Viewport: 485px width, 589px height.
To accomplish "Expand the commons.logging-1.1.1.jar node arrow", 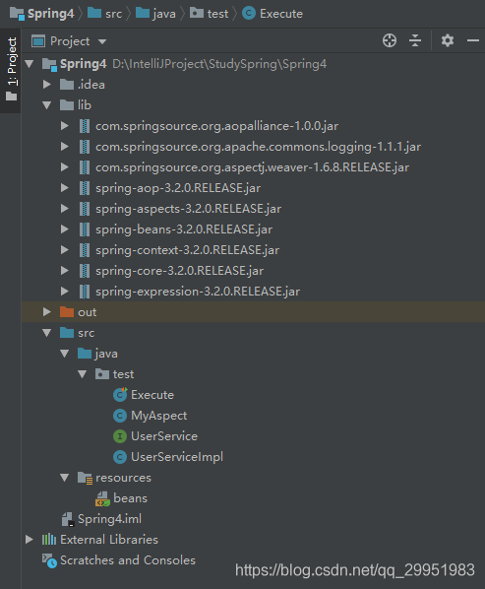I will (65, 147).
